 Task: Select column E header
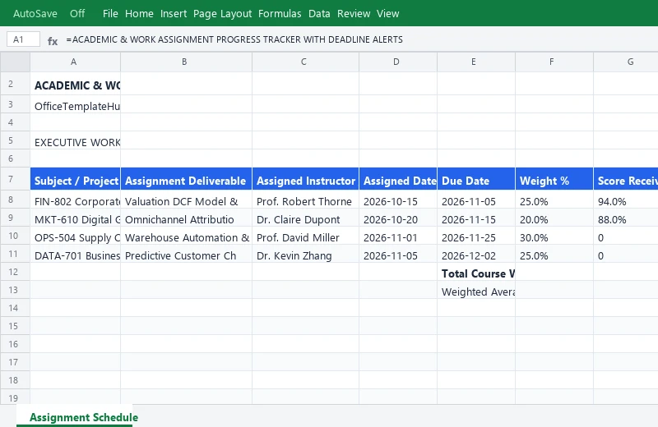(x=476, y=62)
